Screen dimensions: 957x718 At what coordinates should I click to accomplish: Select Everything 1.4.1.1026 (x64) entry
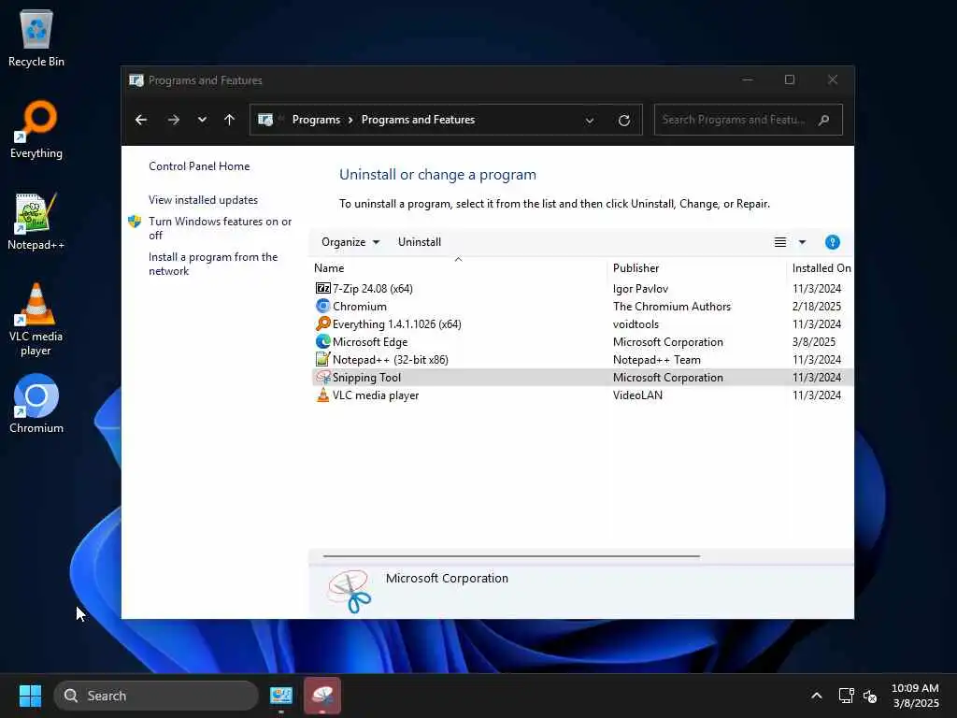pos(582,323)
